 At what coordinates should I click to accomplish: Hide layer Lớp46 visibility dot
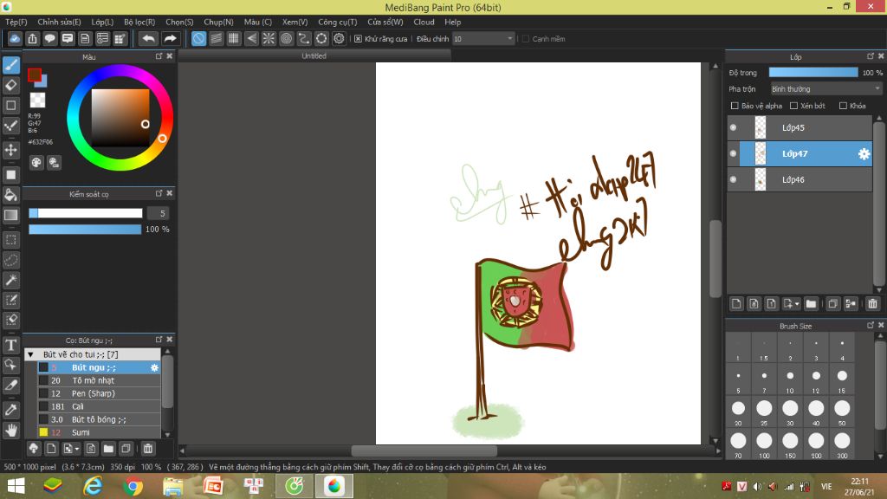(x=733, y=180)
